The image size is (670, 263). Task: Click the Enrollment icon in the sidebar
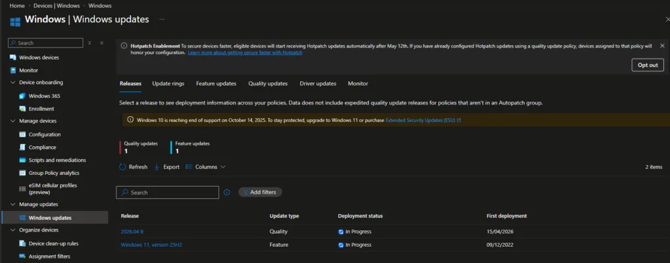coord(22,109)
